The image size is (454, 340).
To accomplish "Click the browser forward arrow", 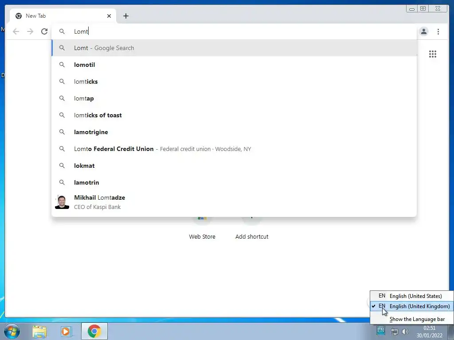I will tap(30, 31).
